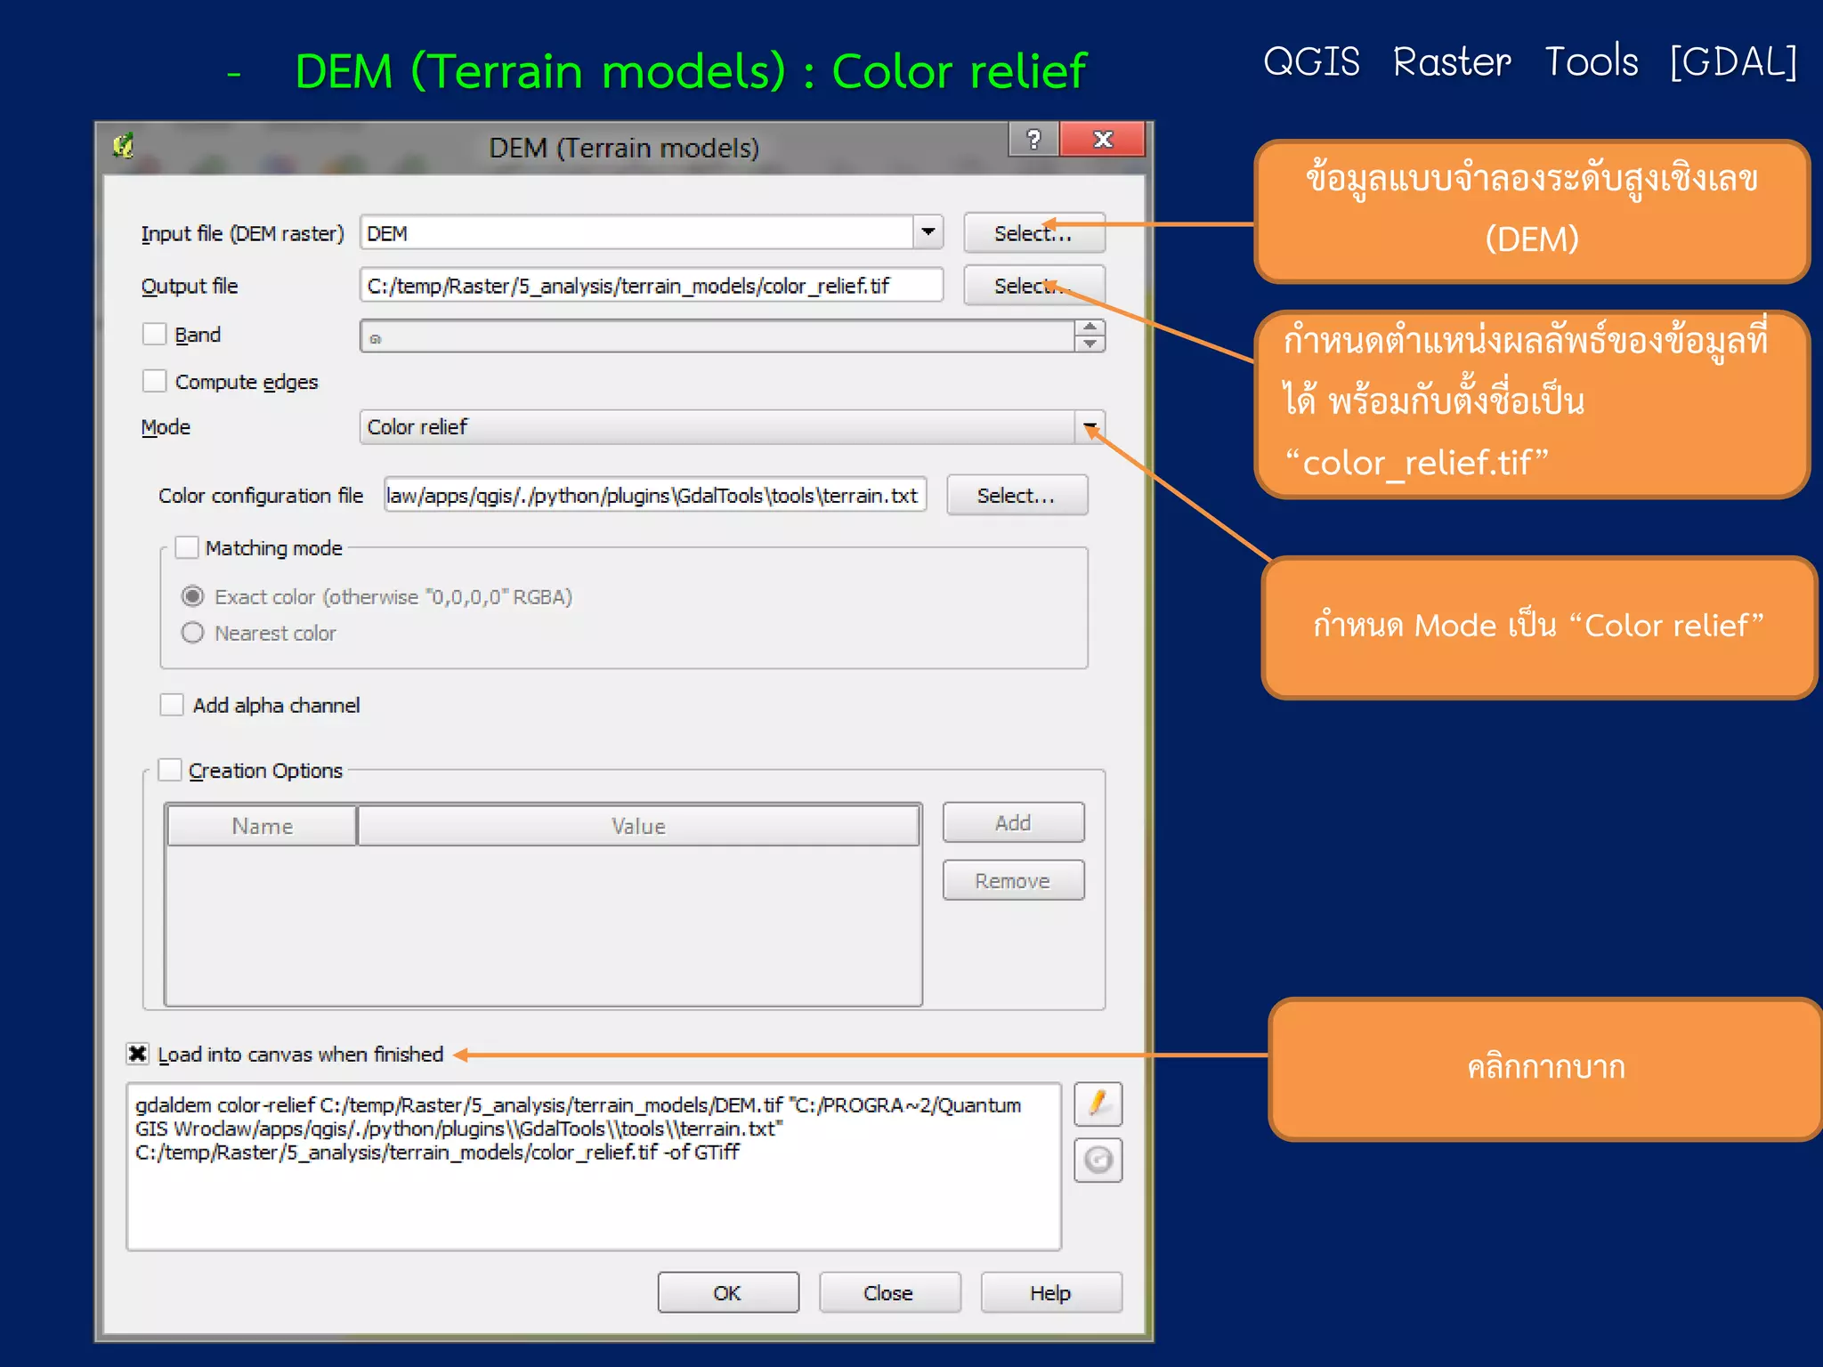1823x1367 pixels.
Task: Click the Remove creation option button
Action: pyautogui.click(x=1013, y=881)
